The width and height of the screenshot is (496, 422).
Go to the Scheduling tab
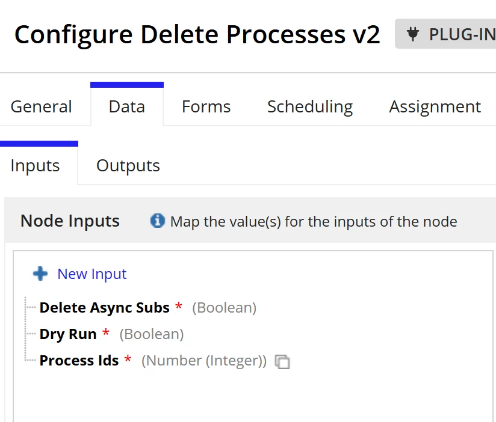coord(310,106)
